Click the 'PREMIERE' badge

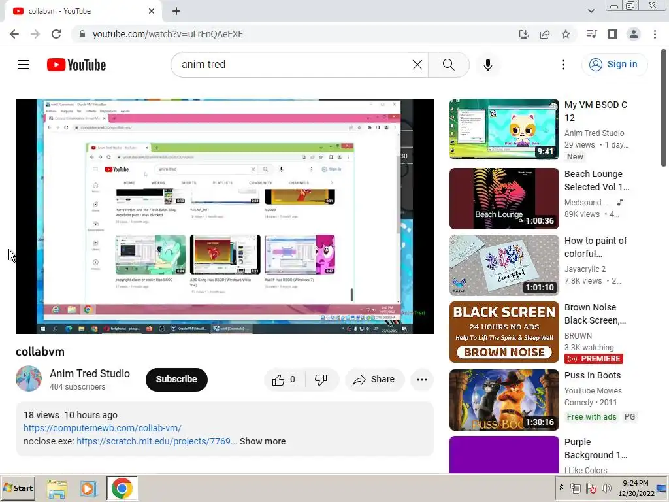(x=593, y=359)
